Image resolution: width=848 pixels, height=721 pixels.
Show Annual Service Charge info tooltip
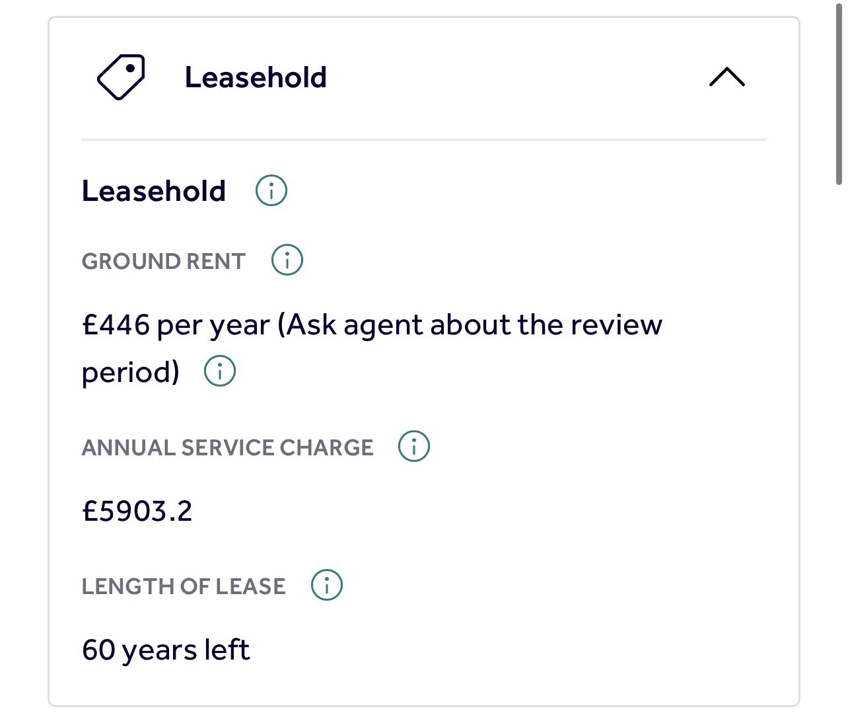(x=414, y=447)
